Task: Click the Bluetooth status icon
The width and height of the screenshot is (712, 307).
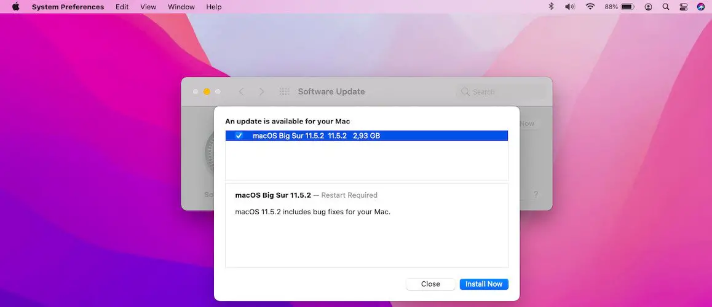Action: (551, 7)
